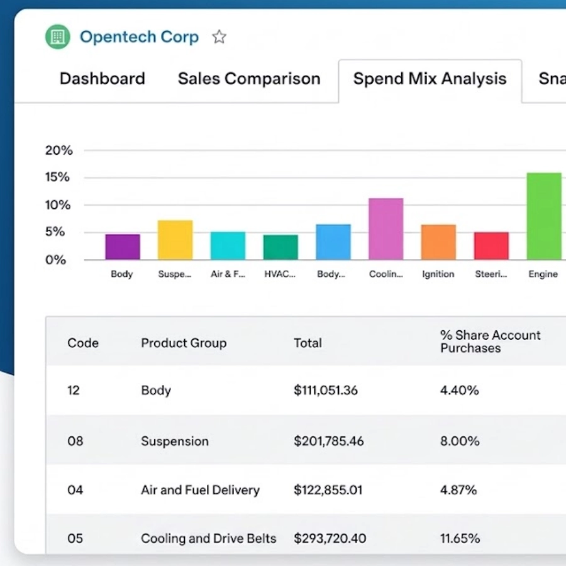This screenshot has width=566, height=566.
Task: Click the Engine axis label
Action: coord(543,274)
